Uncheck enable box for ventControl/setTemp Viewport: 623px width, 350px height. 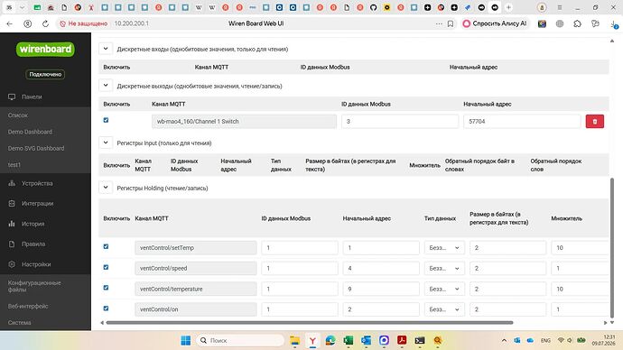click(x=106, y=246)
